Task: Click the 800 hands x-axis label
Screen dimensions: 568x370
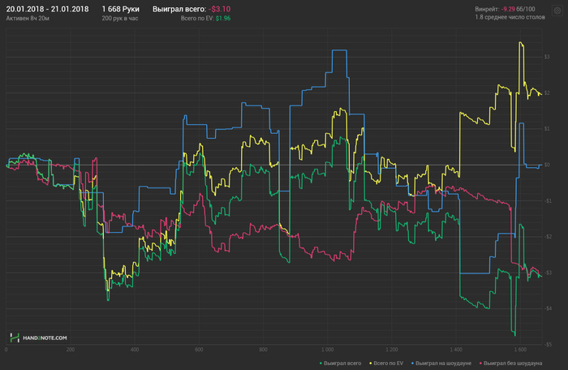Action: tap(264, 350)
